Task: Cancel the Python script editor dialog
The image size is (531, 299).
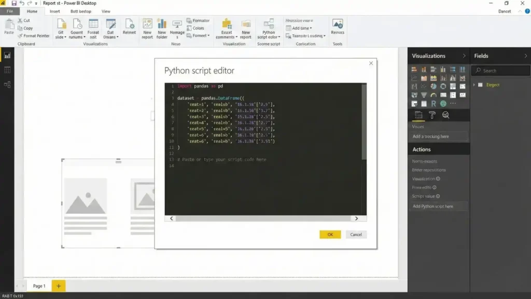Action: click(x=356, y=234)
